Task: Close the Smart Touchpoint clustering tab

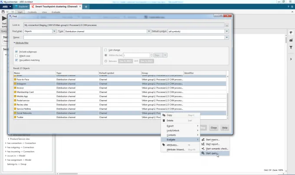Action: (80, 6)
